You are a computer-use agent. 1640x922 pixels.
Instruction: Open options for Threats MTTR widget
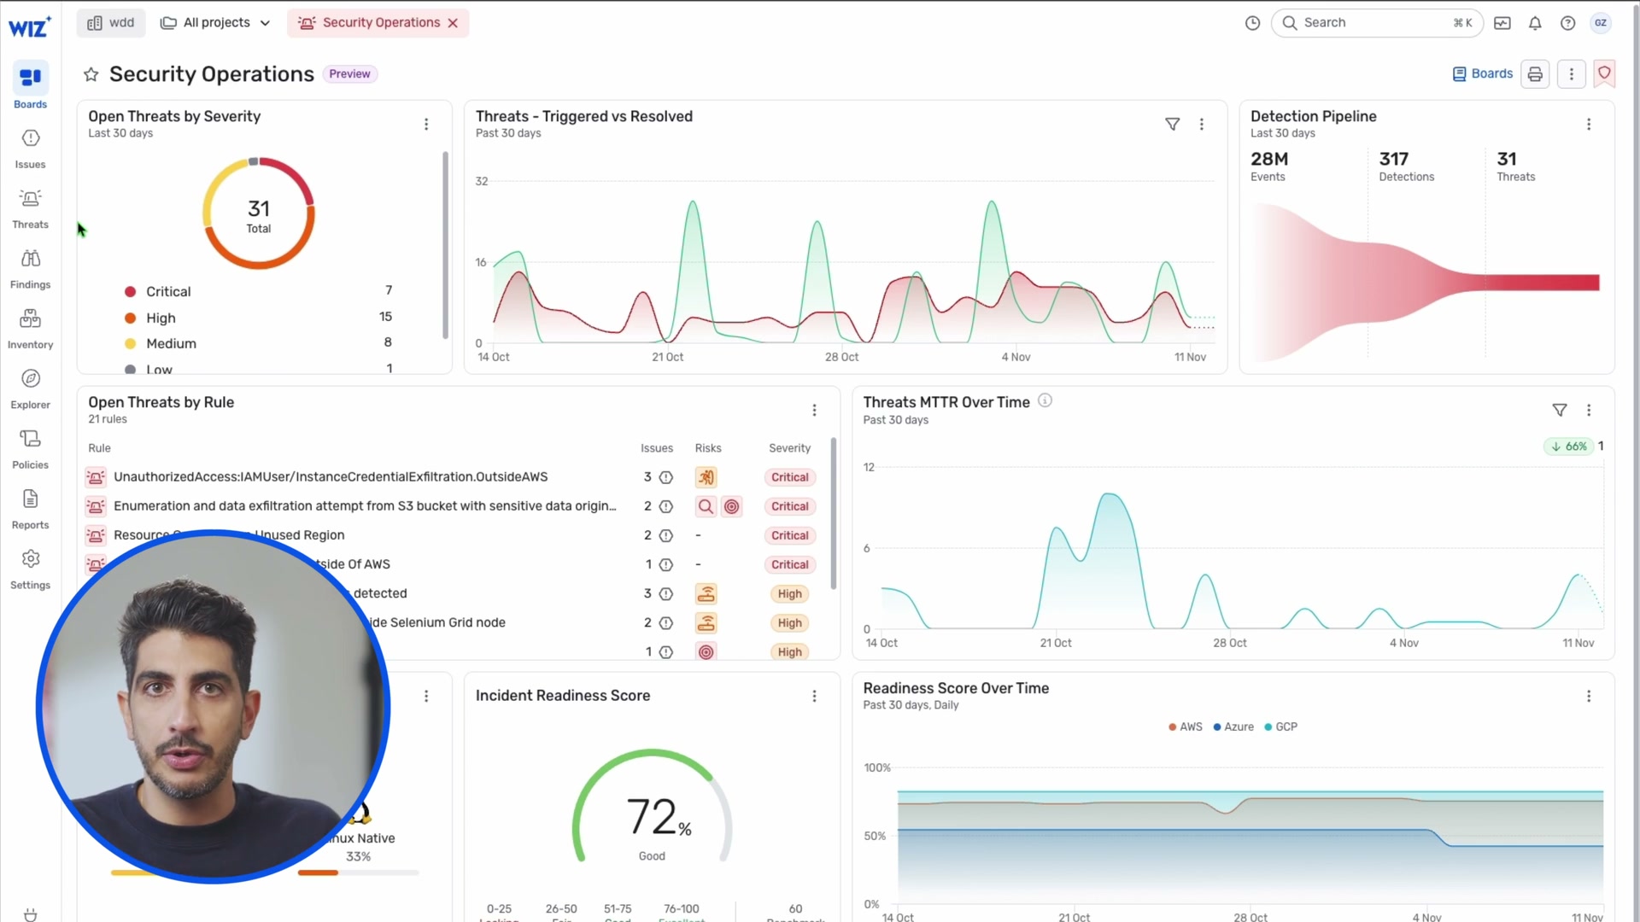tap(1588, 411)
